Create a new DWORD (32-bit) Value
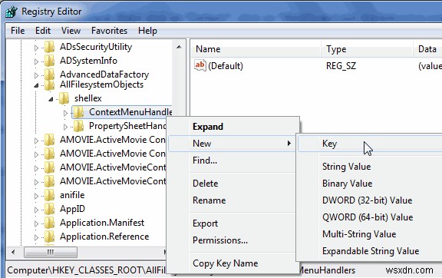The height and width of the screenshot is (278, 442). coord(370,200)
